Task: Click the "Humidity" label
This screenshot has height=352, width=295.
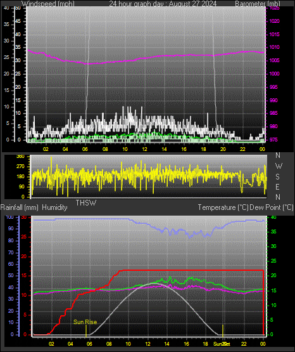Action: (54, 207)
